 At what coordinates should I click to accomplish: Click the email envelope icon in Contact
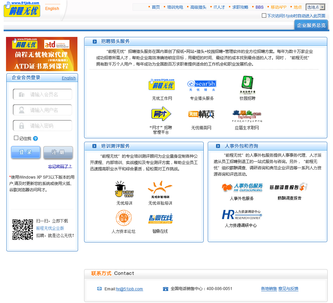coord(99,289)
